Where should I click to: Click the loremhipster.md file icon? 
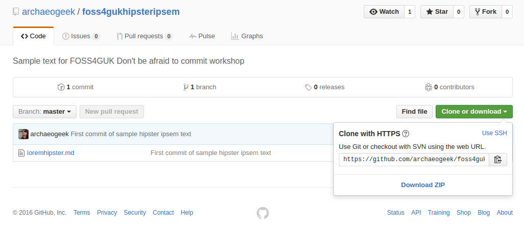coord(21,153)
